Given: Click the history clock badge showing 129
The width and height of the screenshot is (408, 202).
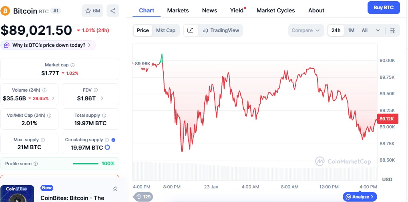Looking at the screenshot, I should 143,196.
